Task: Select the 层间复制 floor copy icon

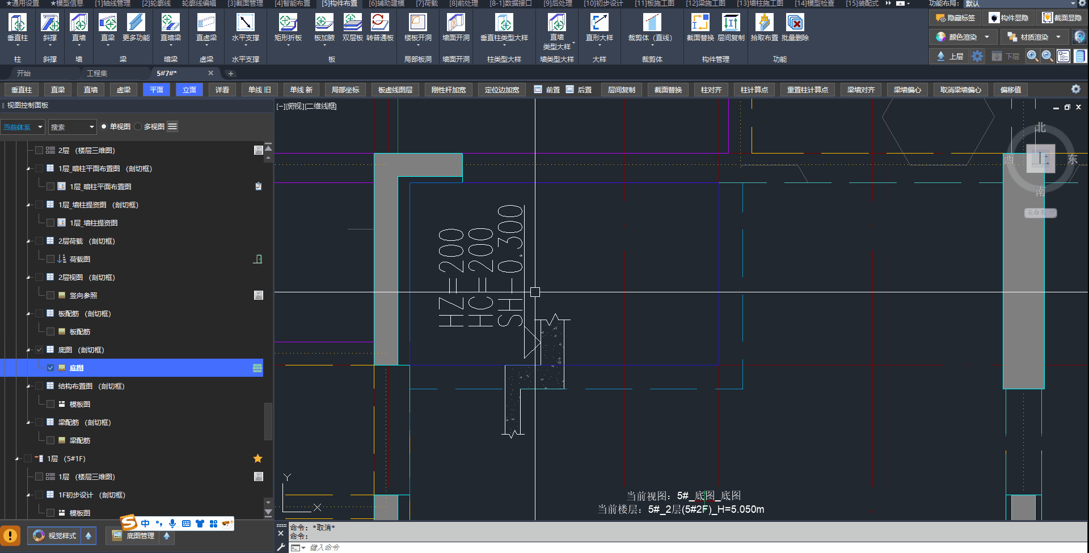Action: (x=731, y=23)
